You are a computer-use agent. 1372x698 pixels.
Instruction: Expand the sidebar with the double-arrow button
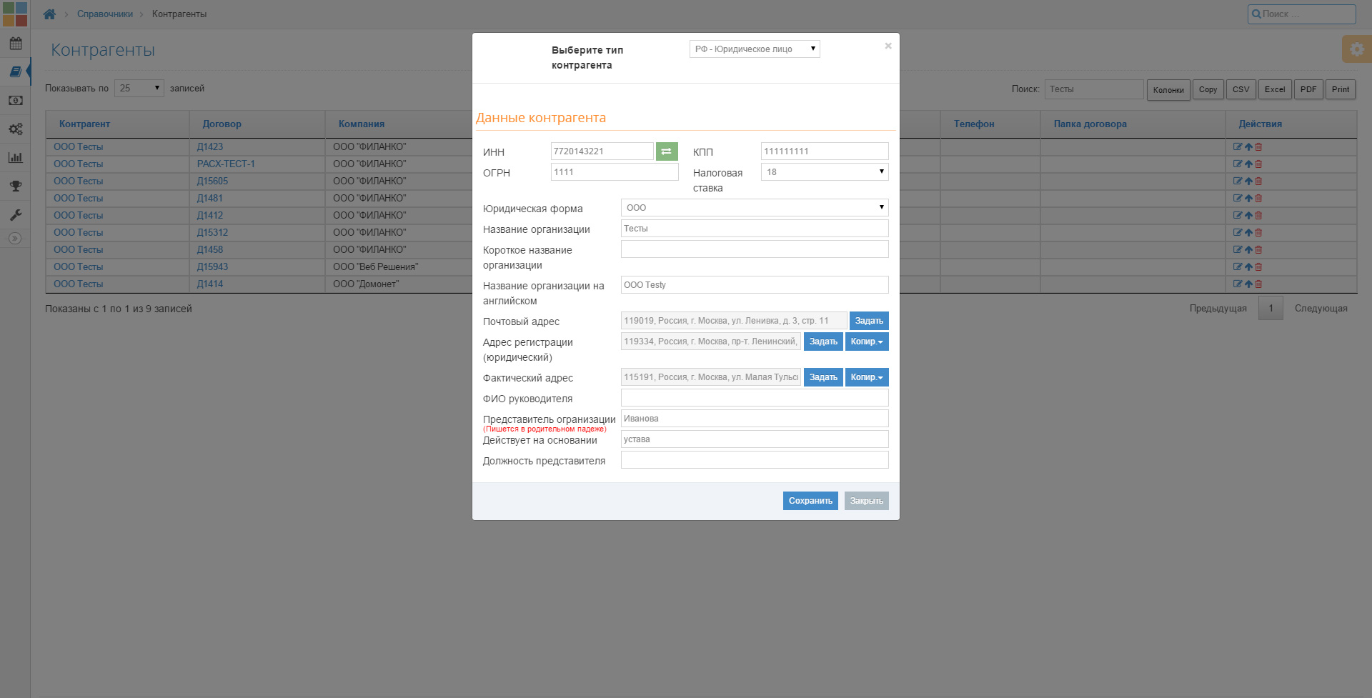click(x=15, y=239)
